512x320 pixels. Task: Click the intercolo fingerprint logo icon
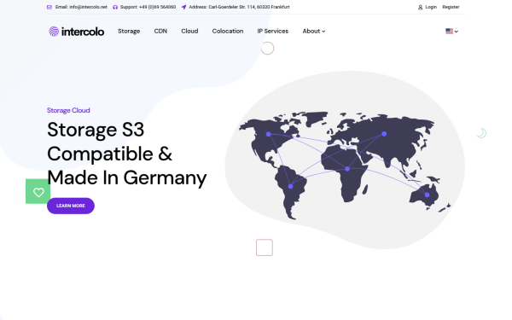tap(54, 32)
